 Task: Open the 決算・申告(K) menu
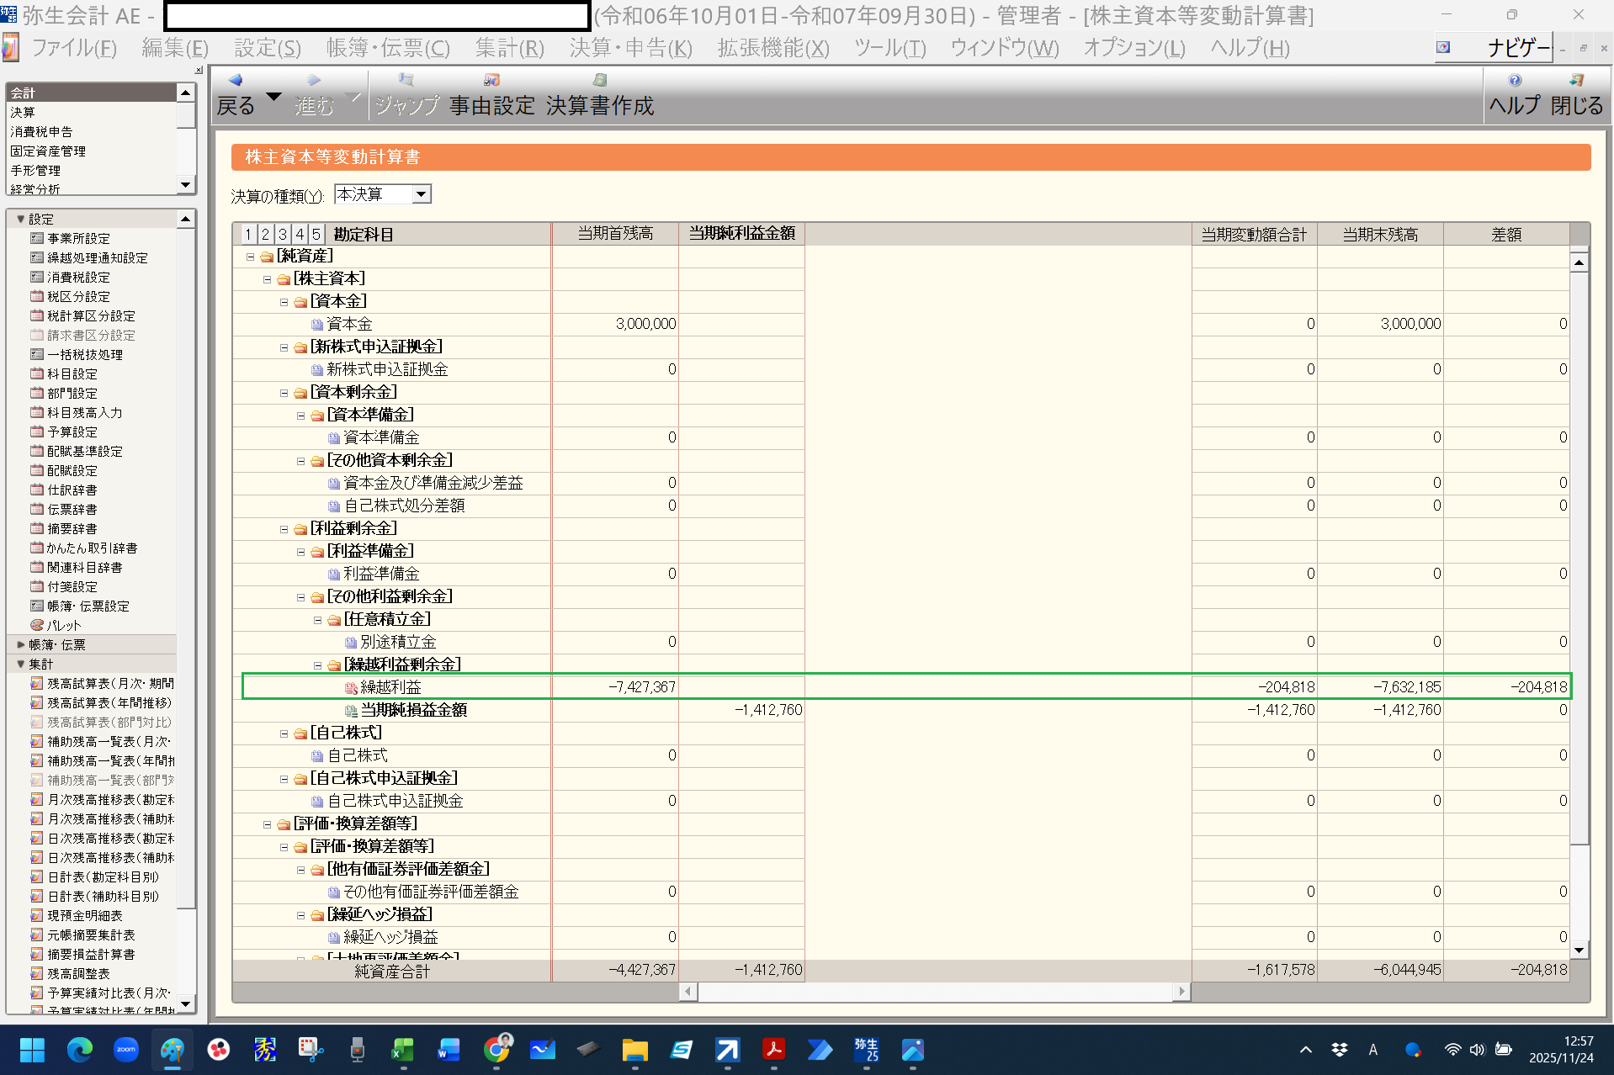point(630,49)
